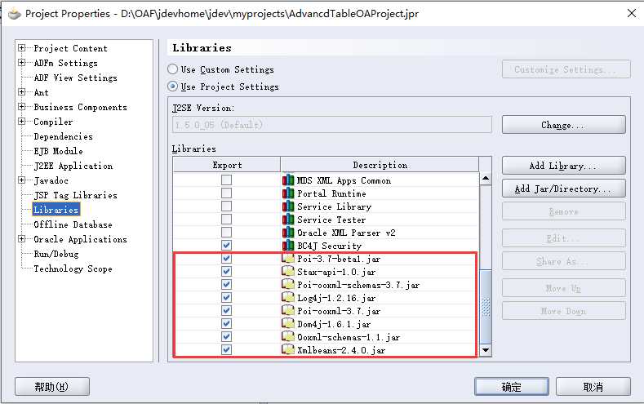Click the 确定 (OK) button
The image size is (644, 404).
[511, 387]
